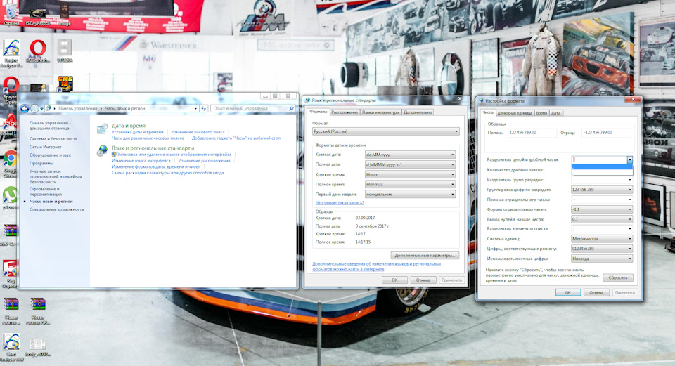The image size is (675, 366).
Task: Click the search magnifier in Control Panel search box
Action: pos(291,108)
